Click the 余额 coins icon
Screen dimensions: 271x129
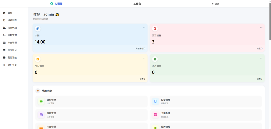38,28
